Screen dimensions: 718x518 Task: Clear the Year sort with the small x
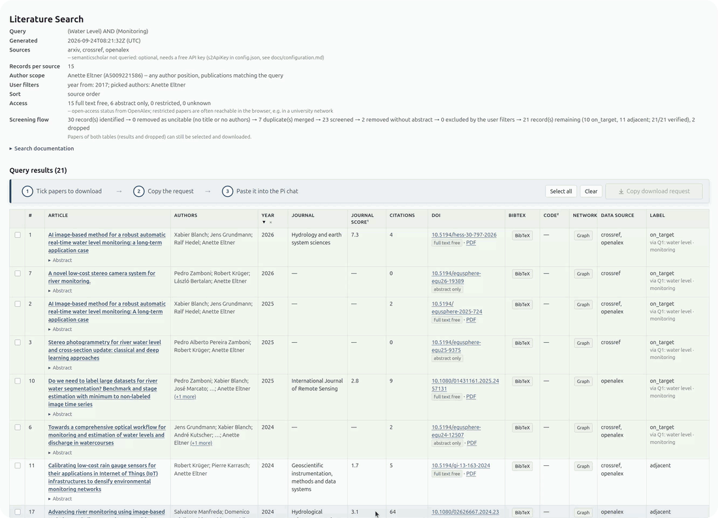(x=271, y=223)
